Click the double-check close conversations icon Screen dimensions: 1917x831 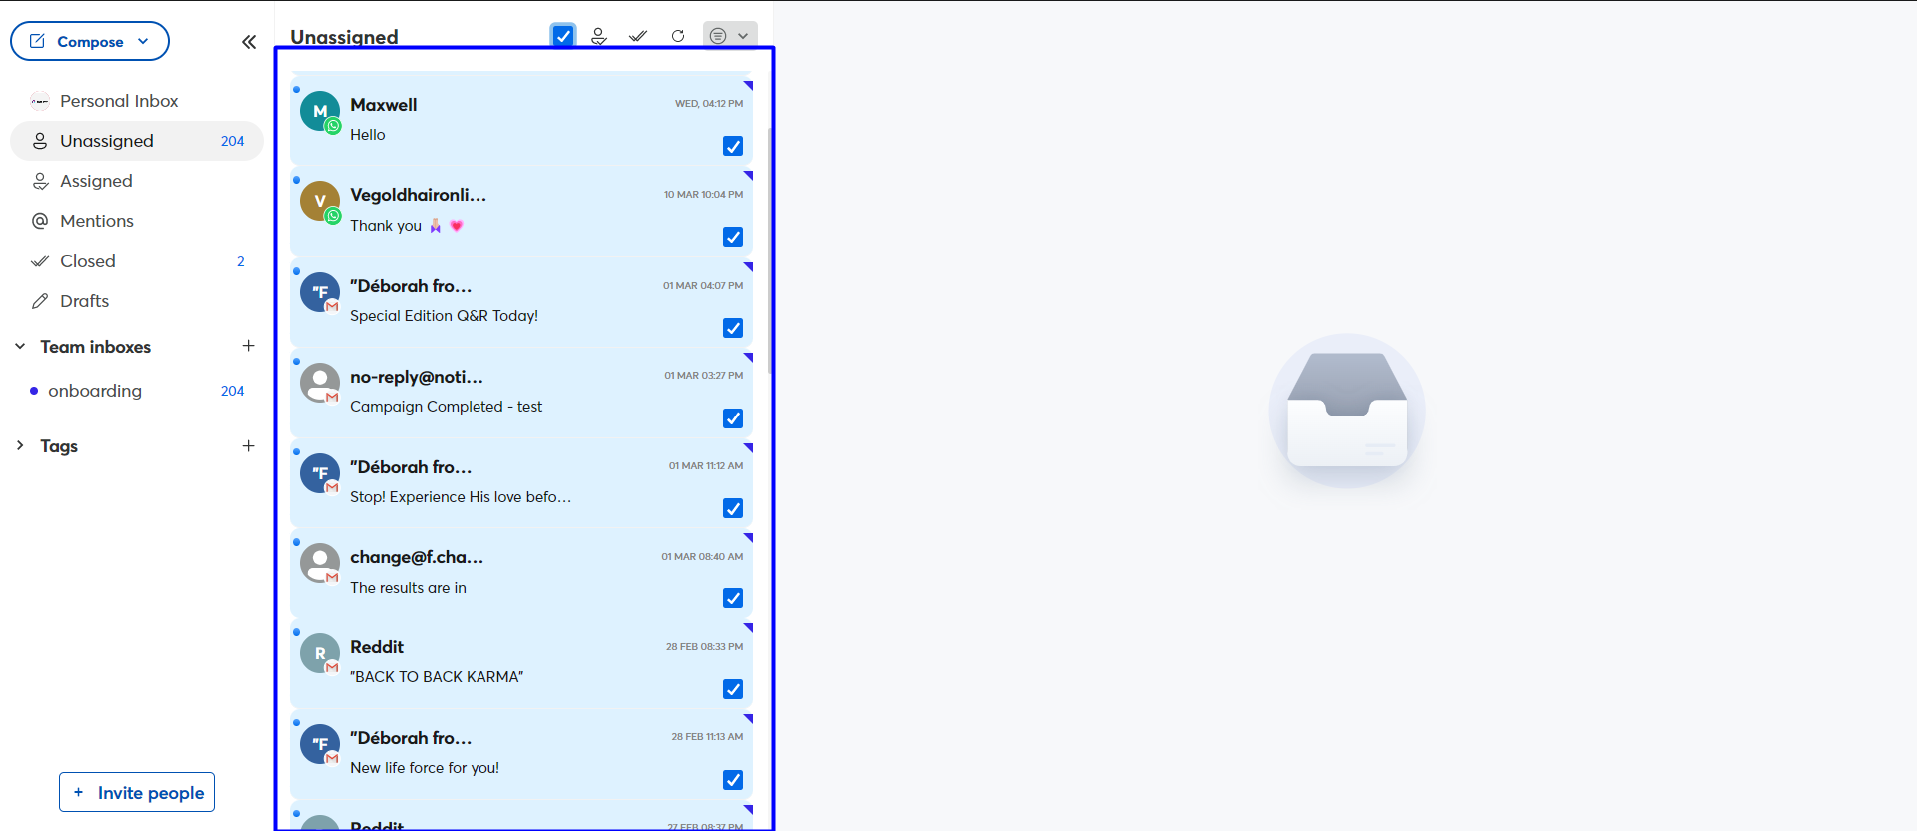(x=638, y=36)
